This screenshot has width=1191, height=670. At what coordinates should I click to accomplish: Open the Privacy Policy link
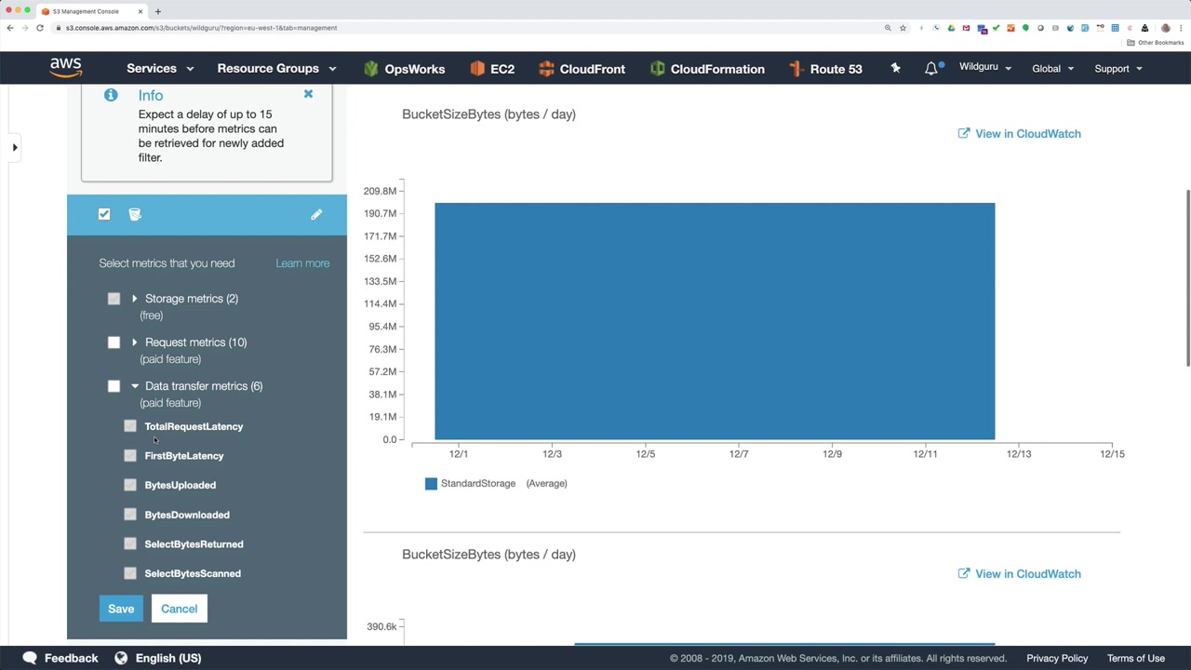(x=1057, y=658)
